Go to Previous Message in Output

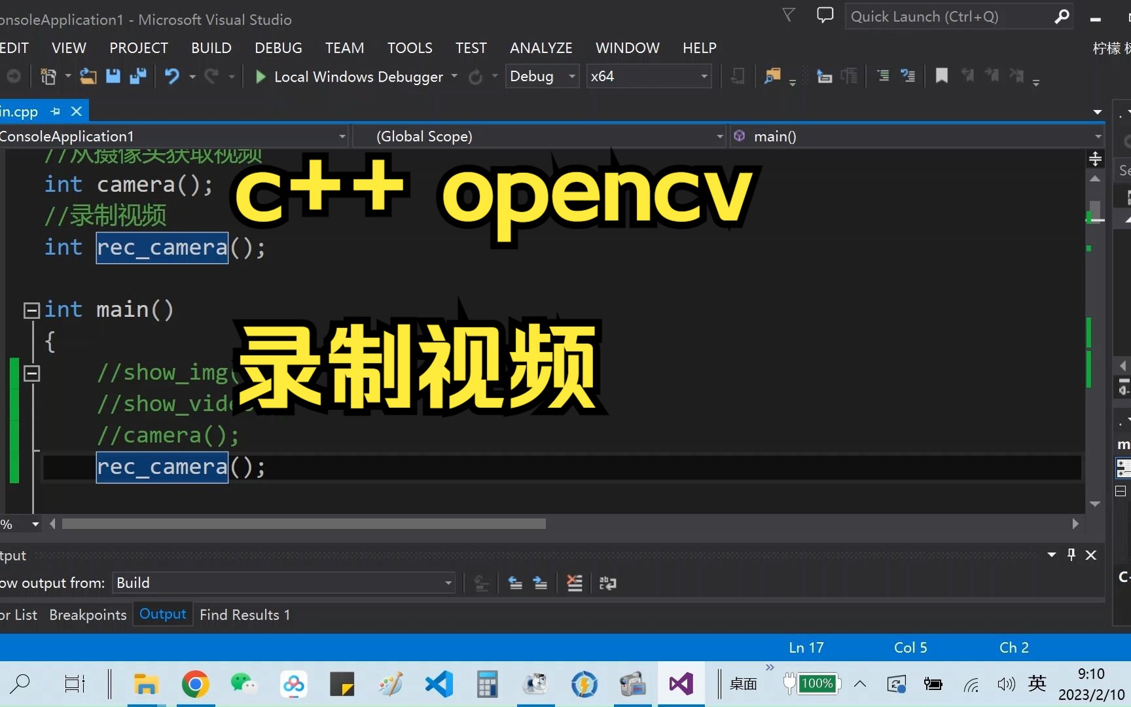tap(515, 583)
